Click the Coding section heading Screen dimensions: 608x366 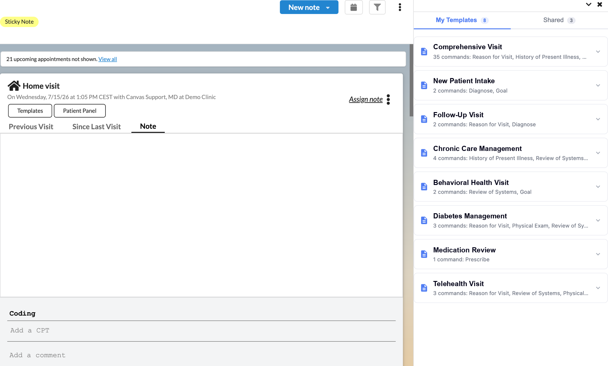[x=22, y=313]
